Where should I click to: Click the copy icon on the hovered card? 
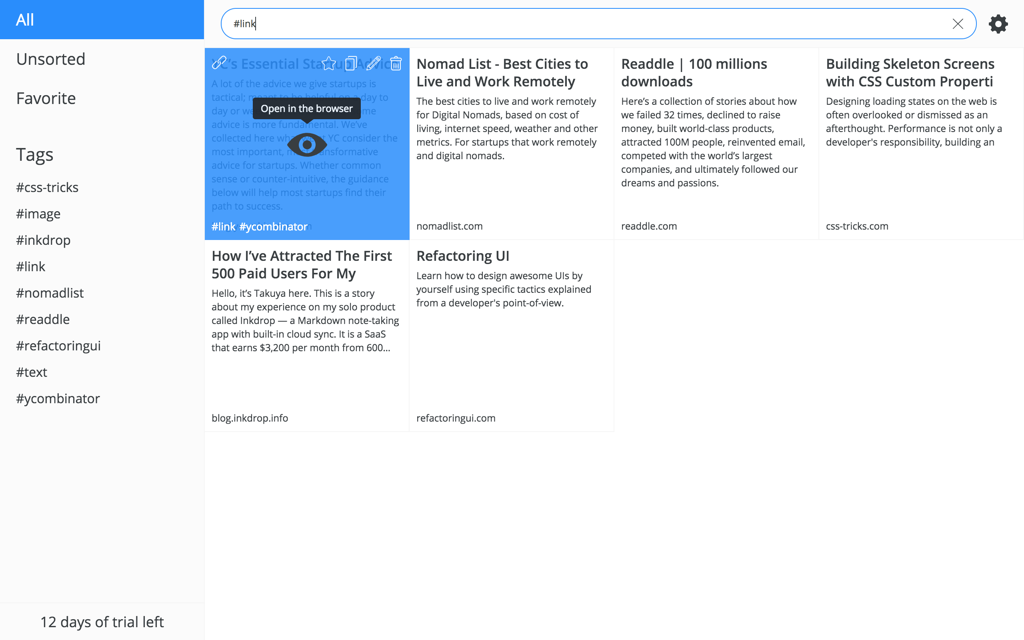(351, 63)
